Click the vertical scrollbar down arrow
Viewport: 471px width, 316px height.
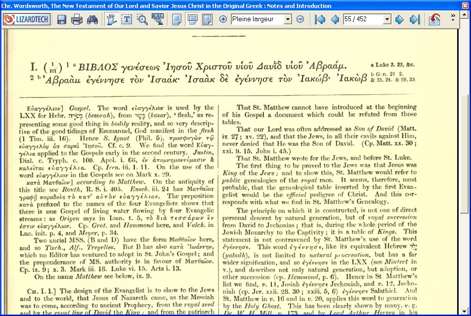coord(465,312)
